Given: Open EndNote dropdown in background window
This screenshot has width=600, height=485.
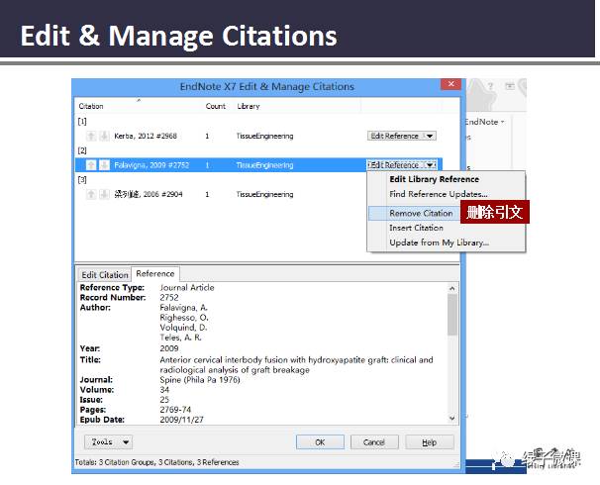Looking at the screenshot, I should pyautogui.click(x=484, y=122).
